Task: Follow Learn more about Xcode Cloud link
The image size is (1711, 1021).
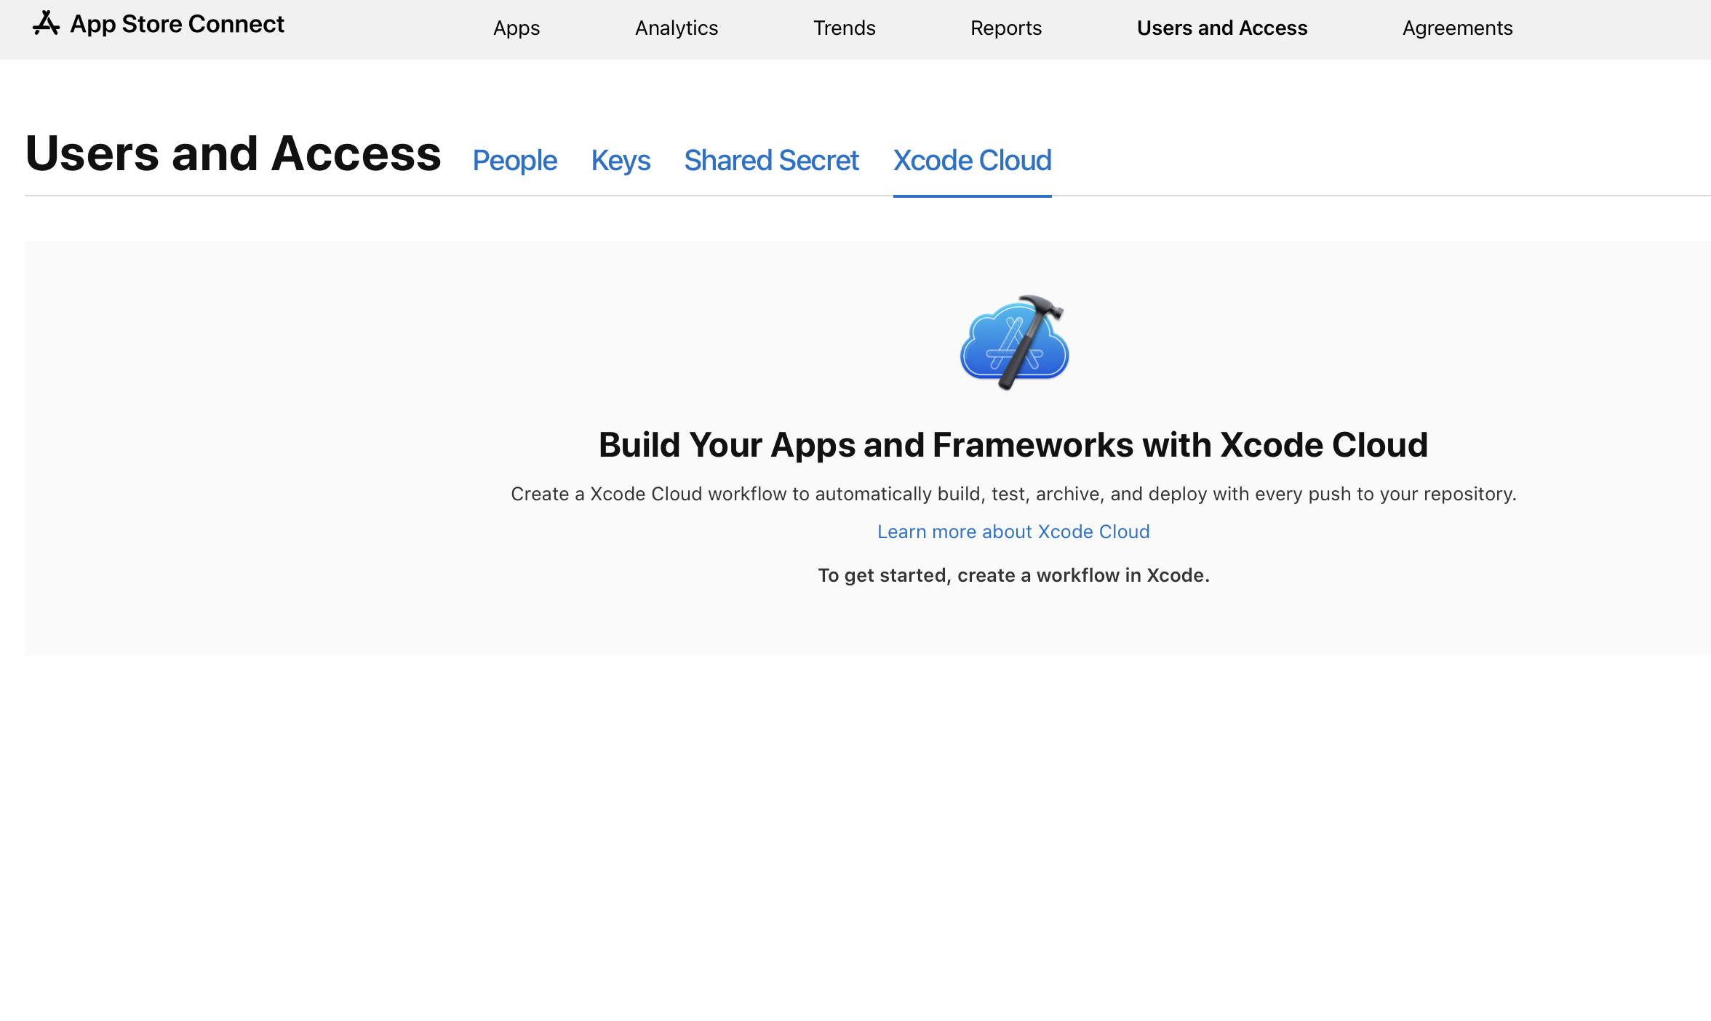Action: pyautogui.click(x=1013, y=532)
